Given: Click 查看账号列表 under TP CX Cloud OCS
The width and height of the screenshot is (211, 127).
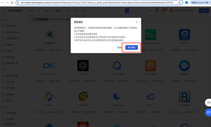Looking at the screenshot, I should 55,81.
